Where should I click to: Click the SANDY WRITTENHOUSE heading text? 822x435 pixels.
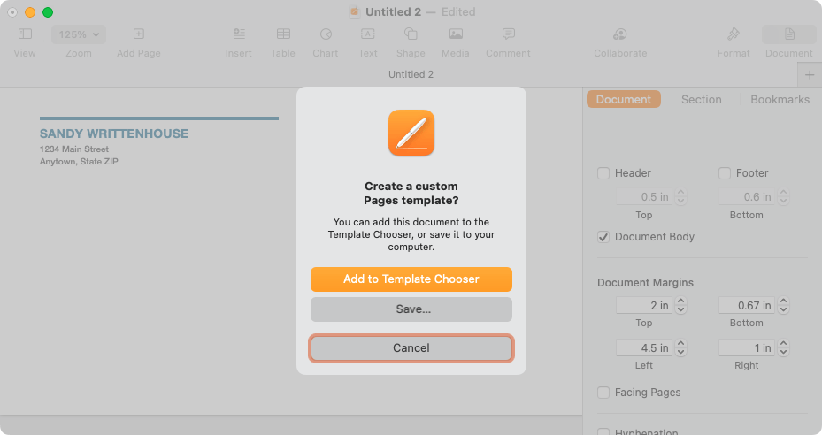click(x=114, y=134)
